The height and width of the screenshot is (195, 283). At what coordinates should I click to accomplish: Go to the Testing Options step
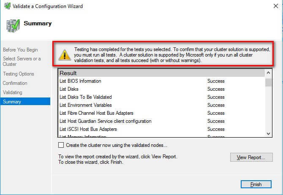pyautogui.click(x=19, y=74)
